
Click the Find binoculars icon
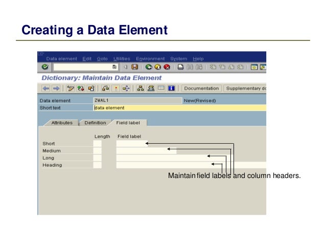tap(190, 67)
